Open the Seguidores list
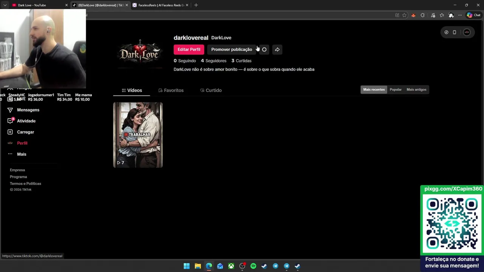This screenshot has height=272, width=484. (214, 61)
